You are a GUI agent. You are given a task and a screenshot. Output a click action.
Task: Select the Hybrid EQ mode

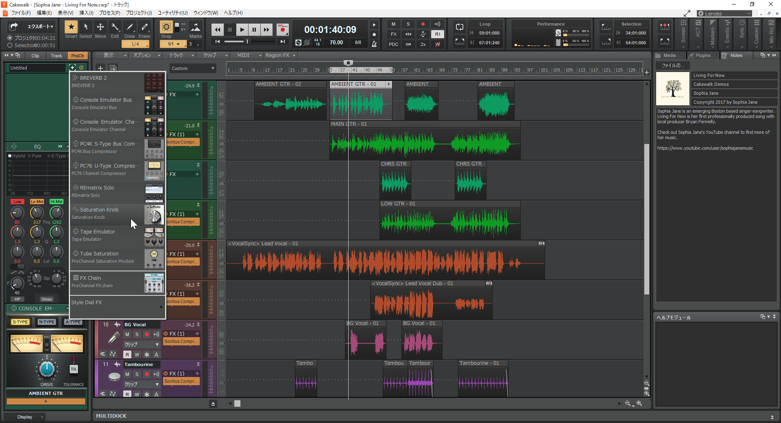coord(17,156)
